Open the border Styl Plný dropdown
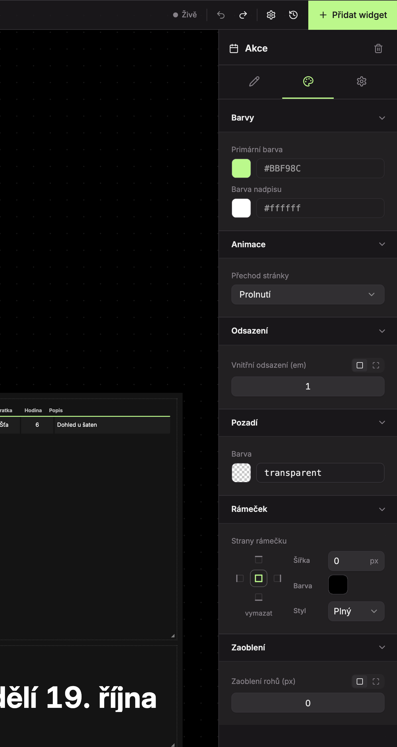Viewport: 397px width, 747px height. pyautogui.click(x=356, y=611)
